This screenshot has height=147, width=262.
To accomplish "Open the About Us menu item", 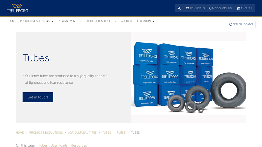I will tap(127, 21).
